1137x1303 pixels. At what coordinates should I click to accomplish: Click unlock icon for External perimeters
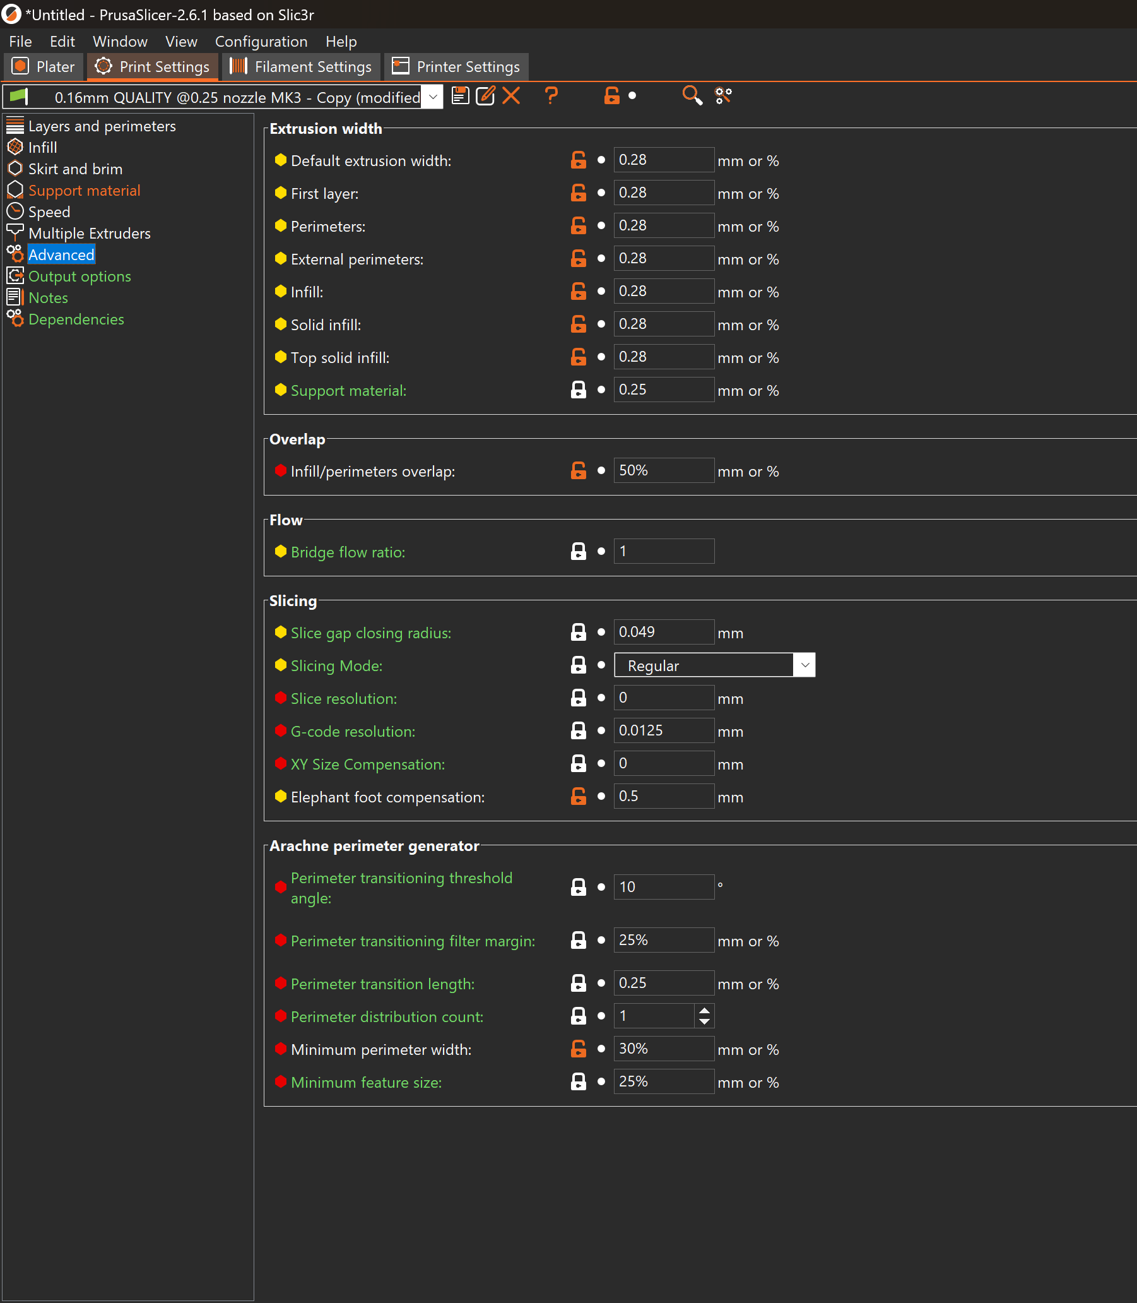point(578,259)
